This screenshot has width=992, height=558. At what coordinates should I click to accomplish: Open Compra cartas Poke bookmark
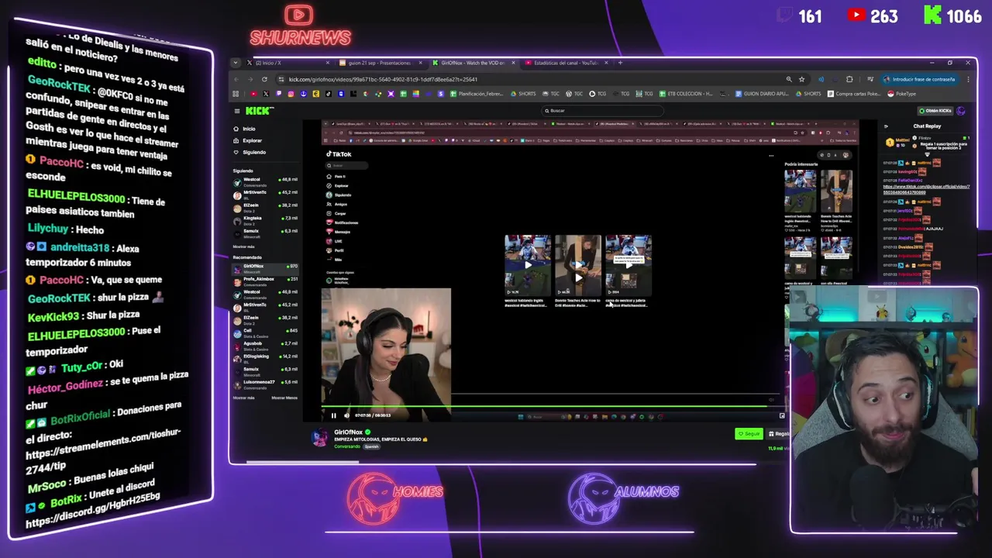(853, 94)
